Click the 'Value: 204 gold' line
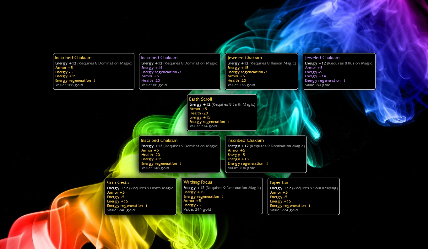This screenshot has width=428, height=249. [241, 168]
